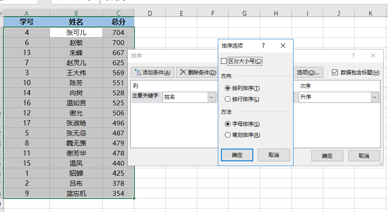388x212 pixels.
Task: Click the Add Condition (添加条件) button
Action: [153, 72]
